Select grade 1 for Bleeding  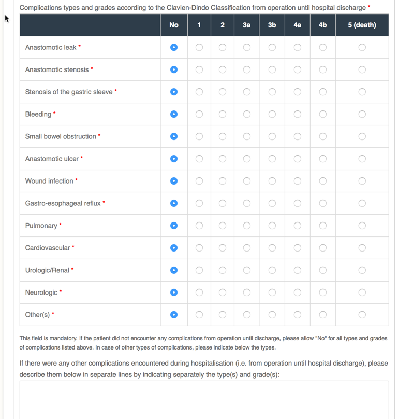tap(199, 114)
